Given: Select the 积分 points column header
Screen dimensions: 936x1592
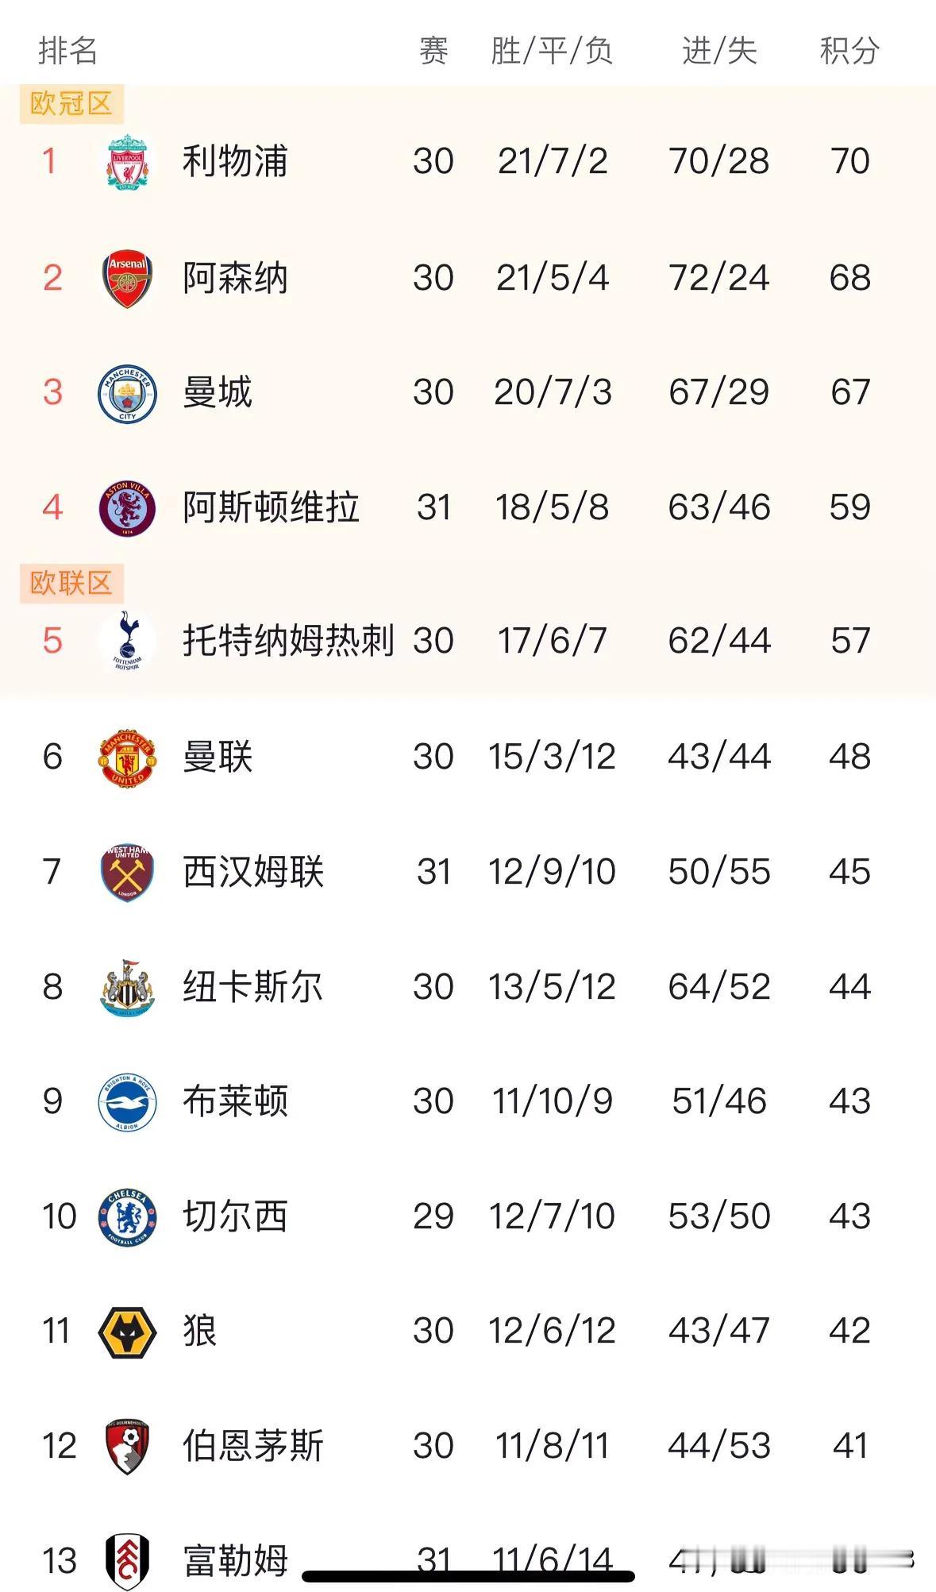Looking at the screenshot, I should [849, 51].
